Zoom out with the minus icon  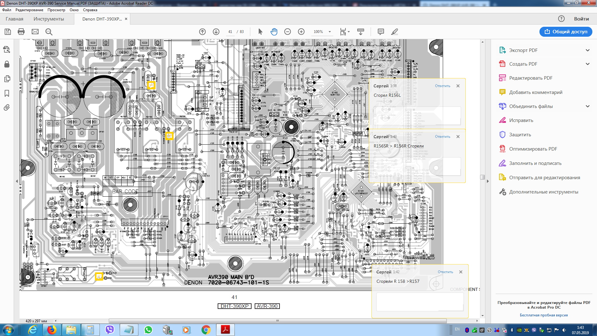288,32
